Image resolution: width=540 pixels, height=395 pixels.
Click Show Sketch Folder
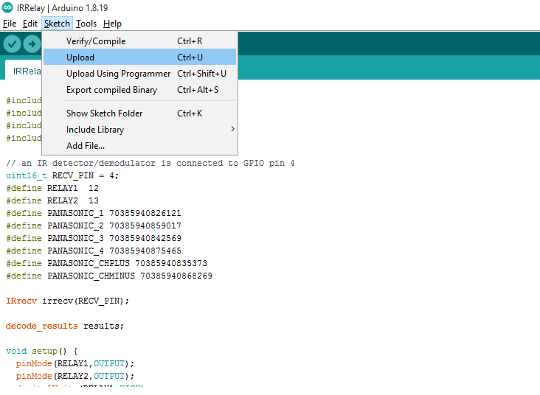coord(104,113)
